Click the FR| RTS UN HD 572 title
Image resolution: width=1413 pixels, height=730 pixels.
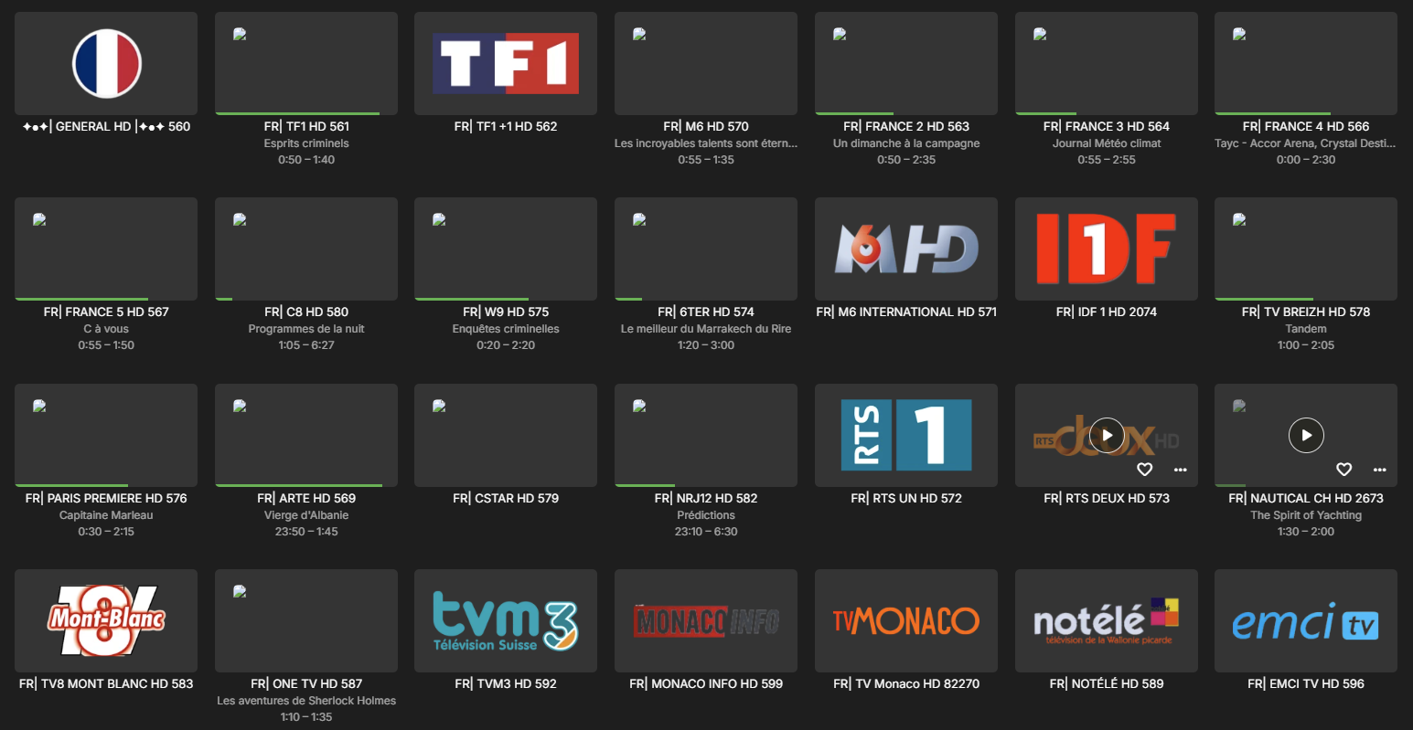906,498
